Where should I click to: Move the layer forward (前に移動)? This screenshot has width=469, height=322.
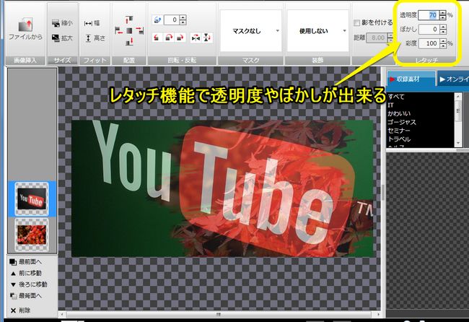pos(26,273)
